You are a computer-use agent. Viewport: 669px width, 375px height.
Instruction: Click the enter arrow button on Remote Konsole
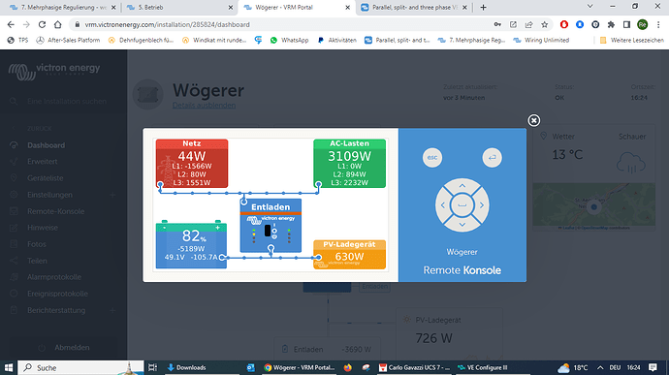coord(492,157)
